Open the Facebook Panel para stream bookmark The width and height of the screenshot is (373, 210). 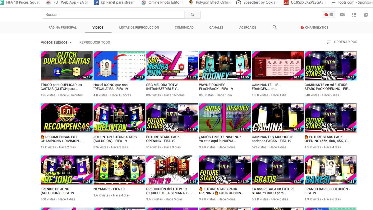click(x=114, y=2)
